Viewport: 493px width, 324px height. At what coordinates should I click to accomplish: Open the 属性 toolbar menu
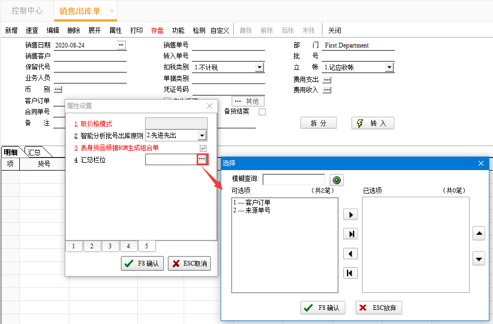115,30
